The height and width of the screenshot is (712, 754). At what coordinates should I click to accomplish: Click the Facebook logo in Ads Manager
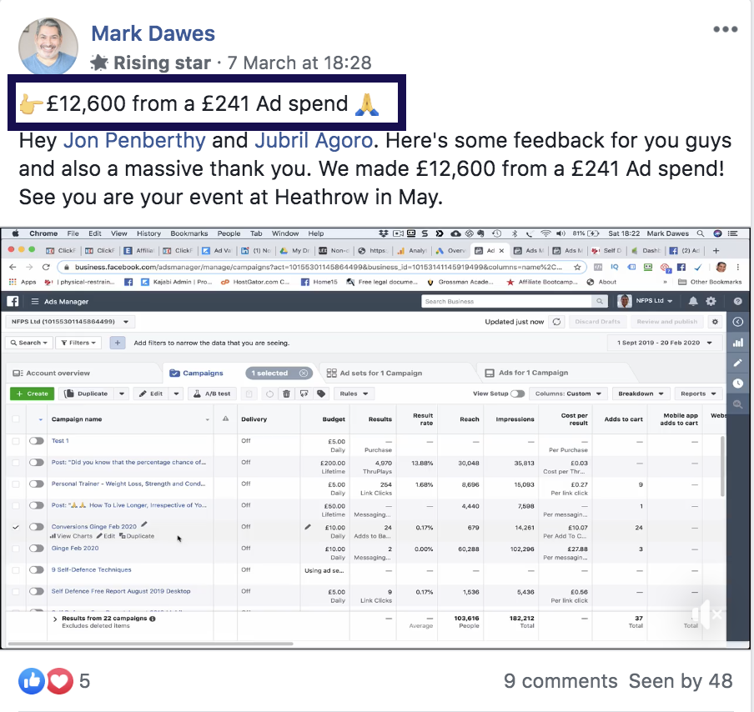point(13,302)
